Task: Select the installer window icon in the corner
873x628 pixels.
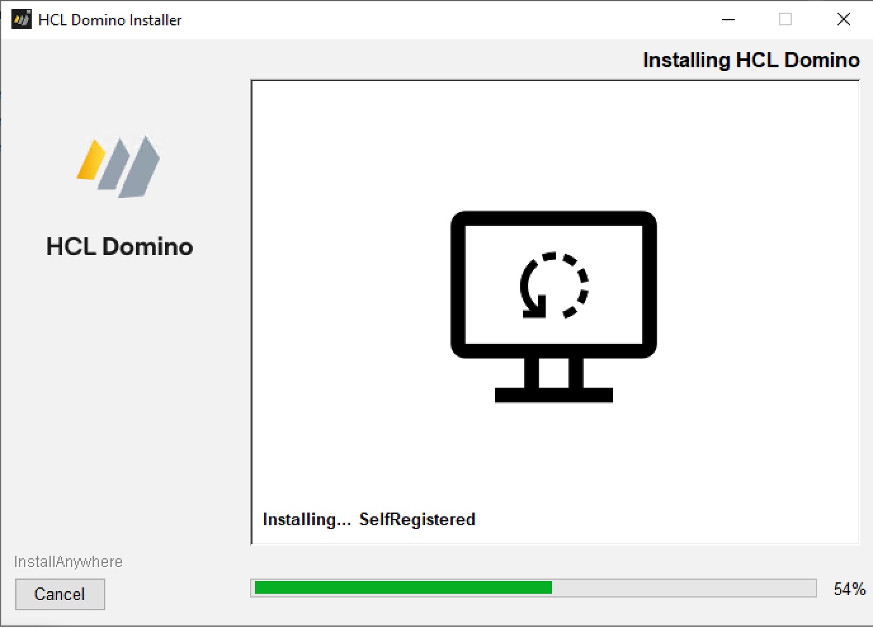Action: pos(21,19)
